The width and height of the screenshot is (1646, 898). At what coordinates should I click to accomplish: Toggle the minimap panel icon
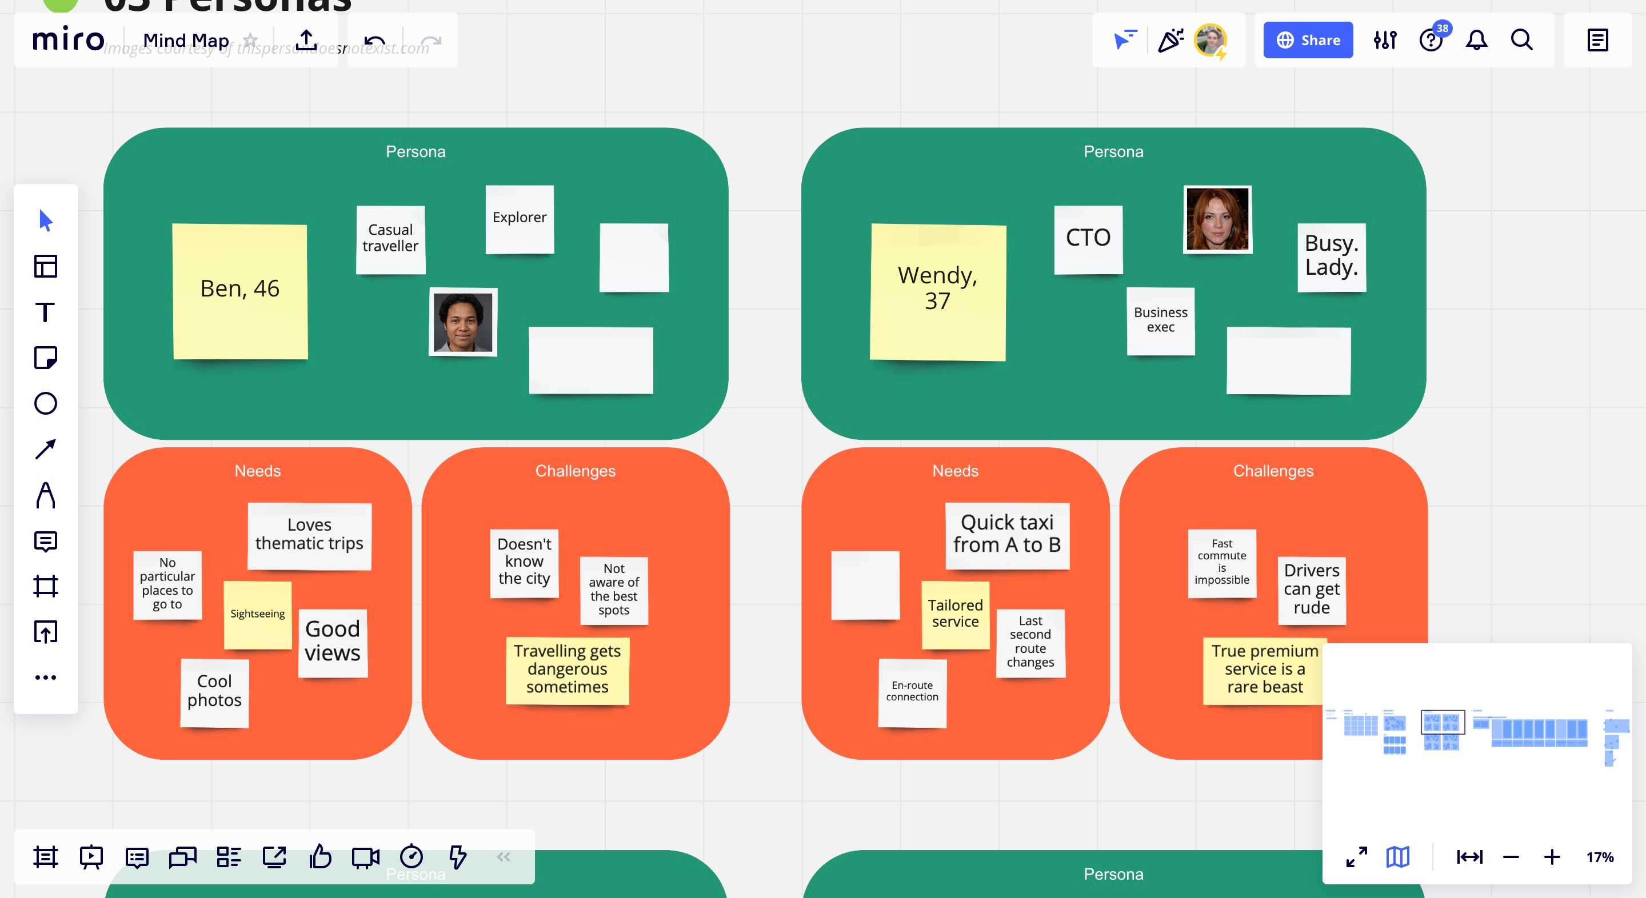1397,856
